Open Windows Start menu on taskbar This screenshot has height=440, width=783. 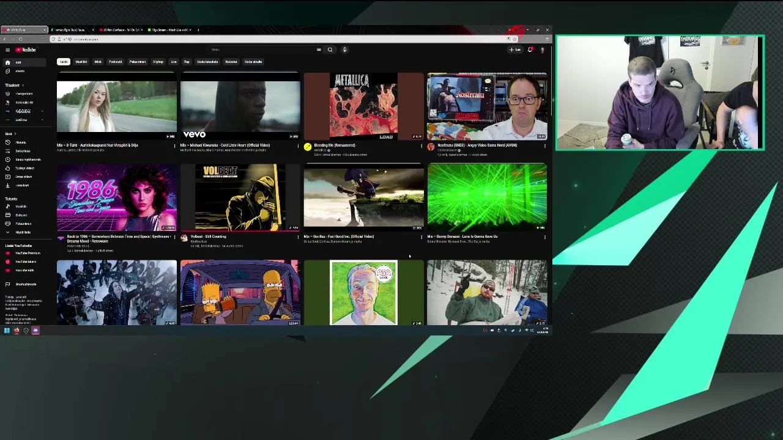click(x=7, y=331)
